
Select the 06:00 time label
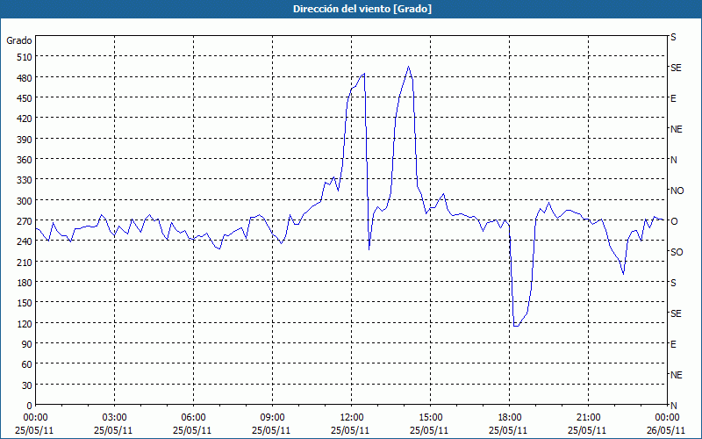(x=193, y=418)
